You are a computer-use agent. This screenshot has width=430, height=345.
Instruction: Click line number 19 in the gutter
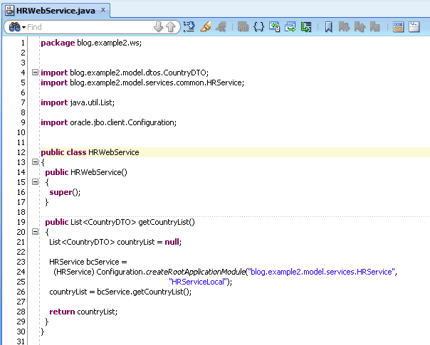[x=21, y=222]
